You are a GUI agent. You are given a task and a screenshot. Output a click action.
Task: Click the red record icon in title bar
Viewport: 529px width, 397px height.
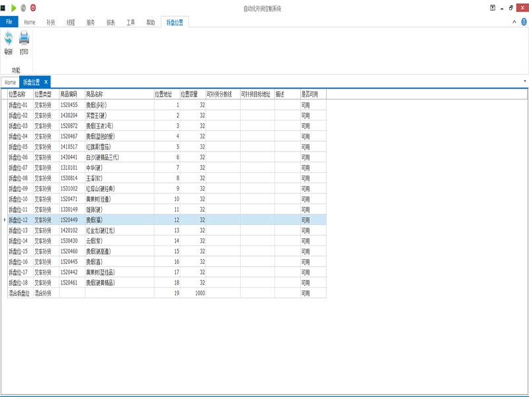pyautogui.click(x=33, y=7)
